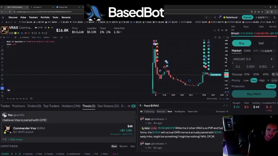The image size is (278, 156).
Task: Choose 20% slippage
Action: (256, 75)
